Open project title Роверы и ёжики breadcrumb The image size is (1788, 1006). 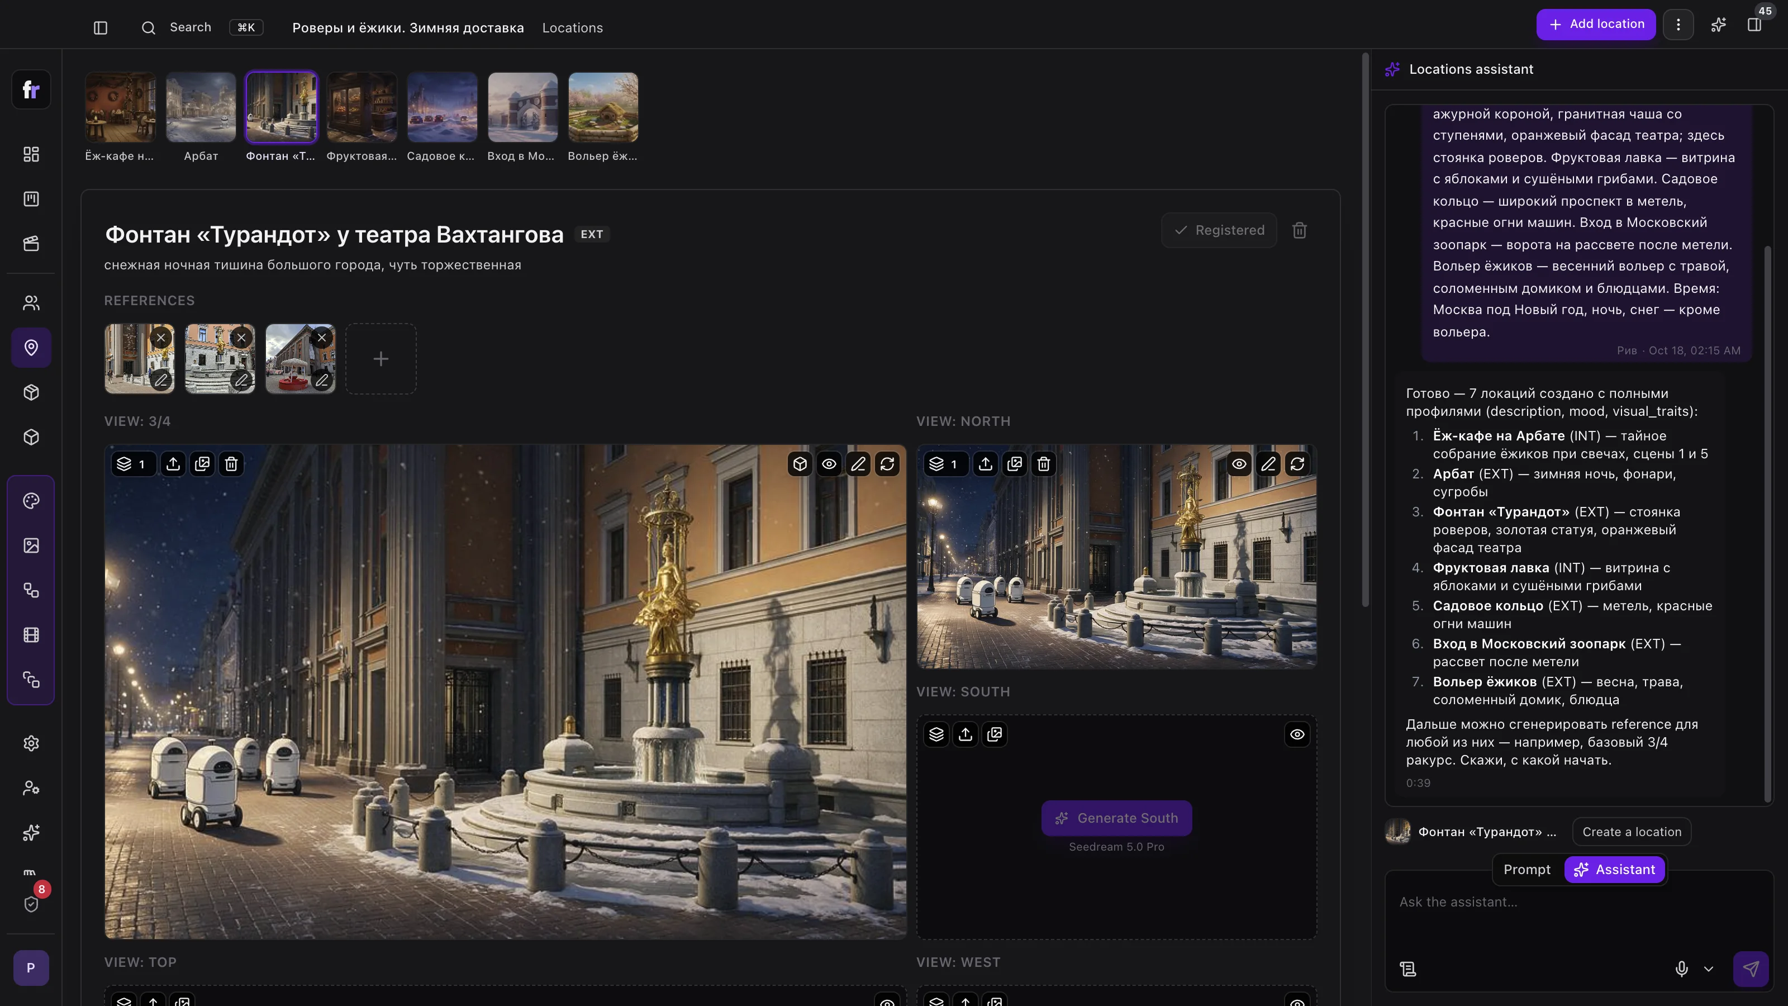(408, 28)
